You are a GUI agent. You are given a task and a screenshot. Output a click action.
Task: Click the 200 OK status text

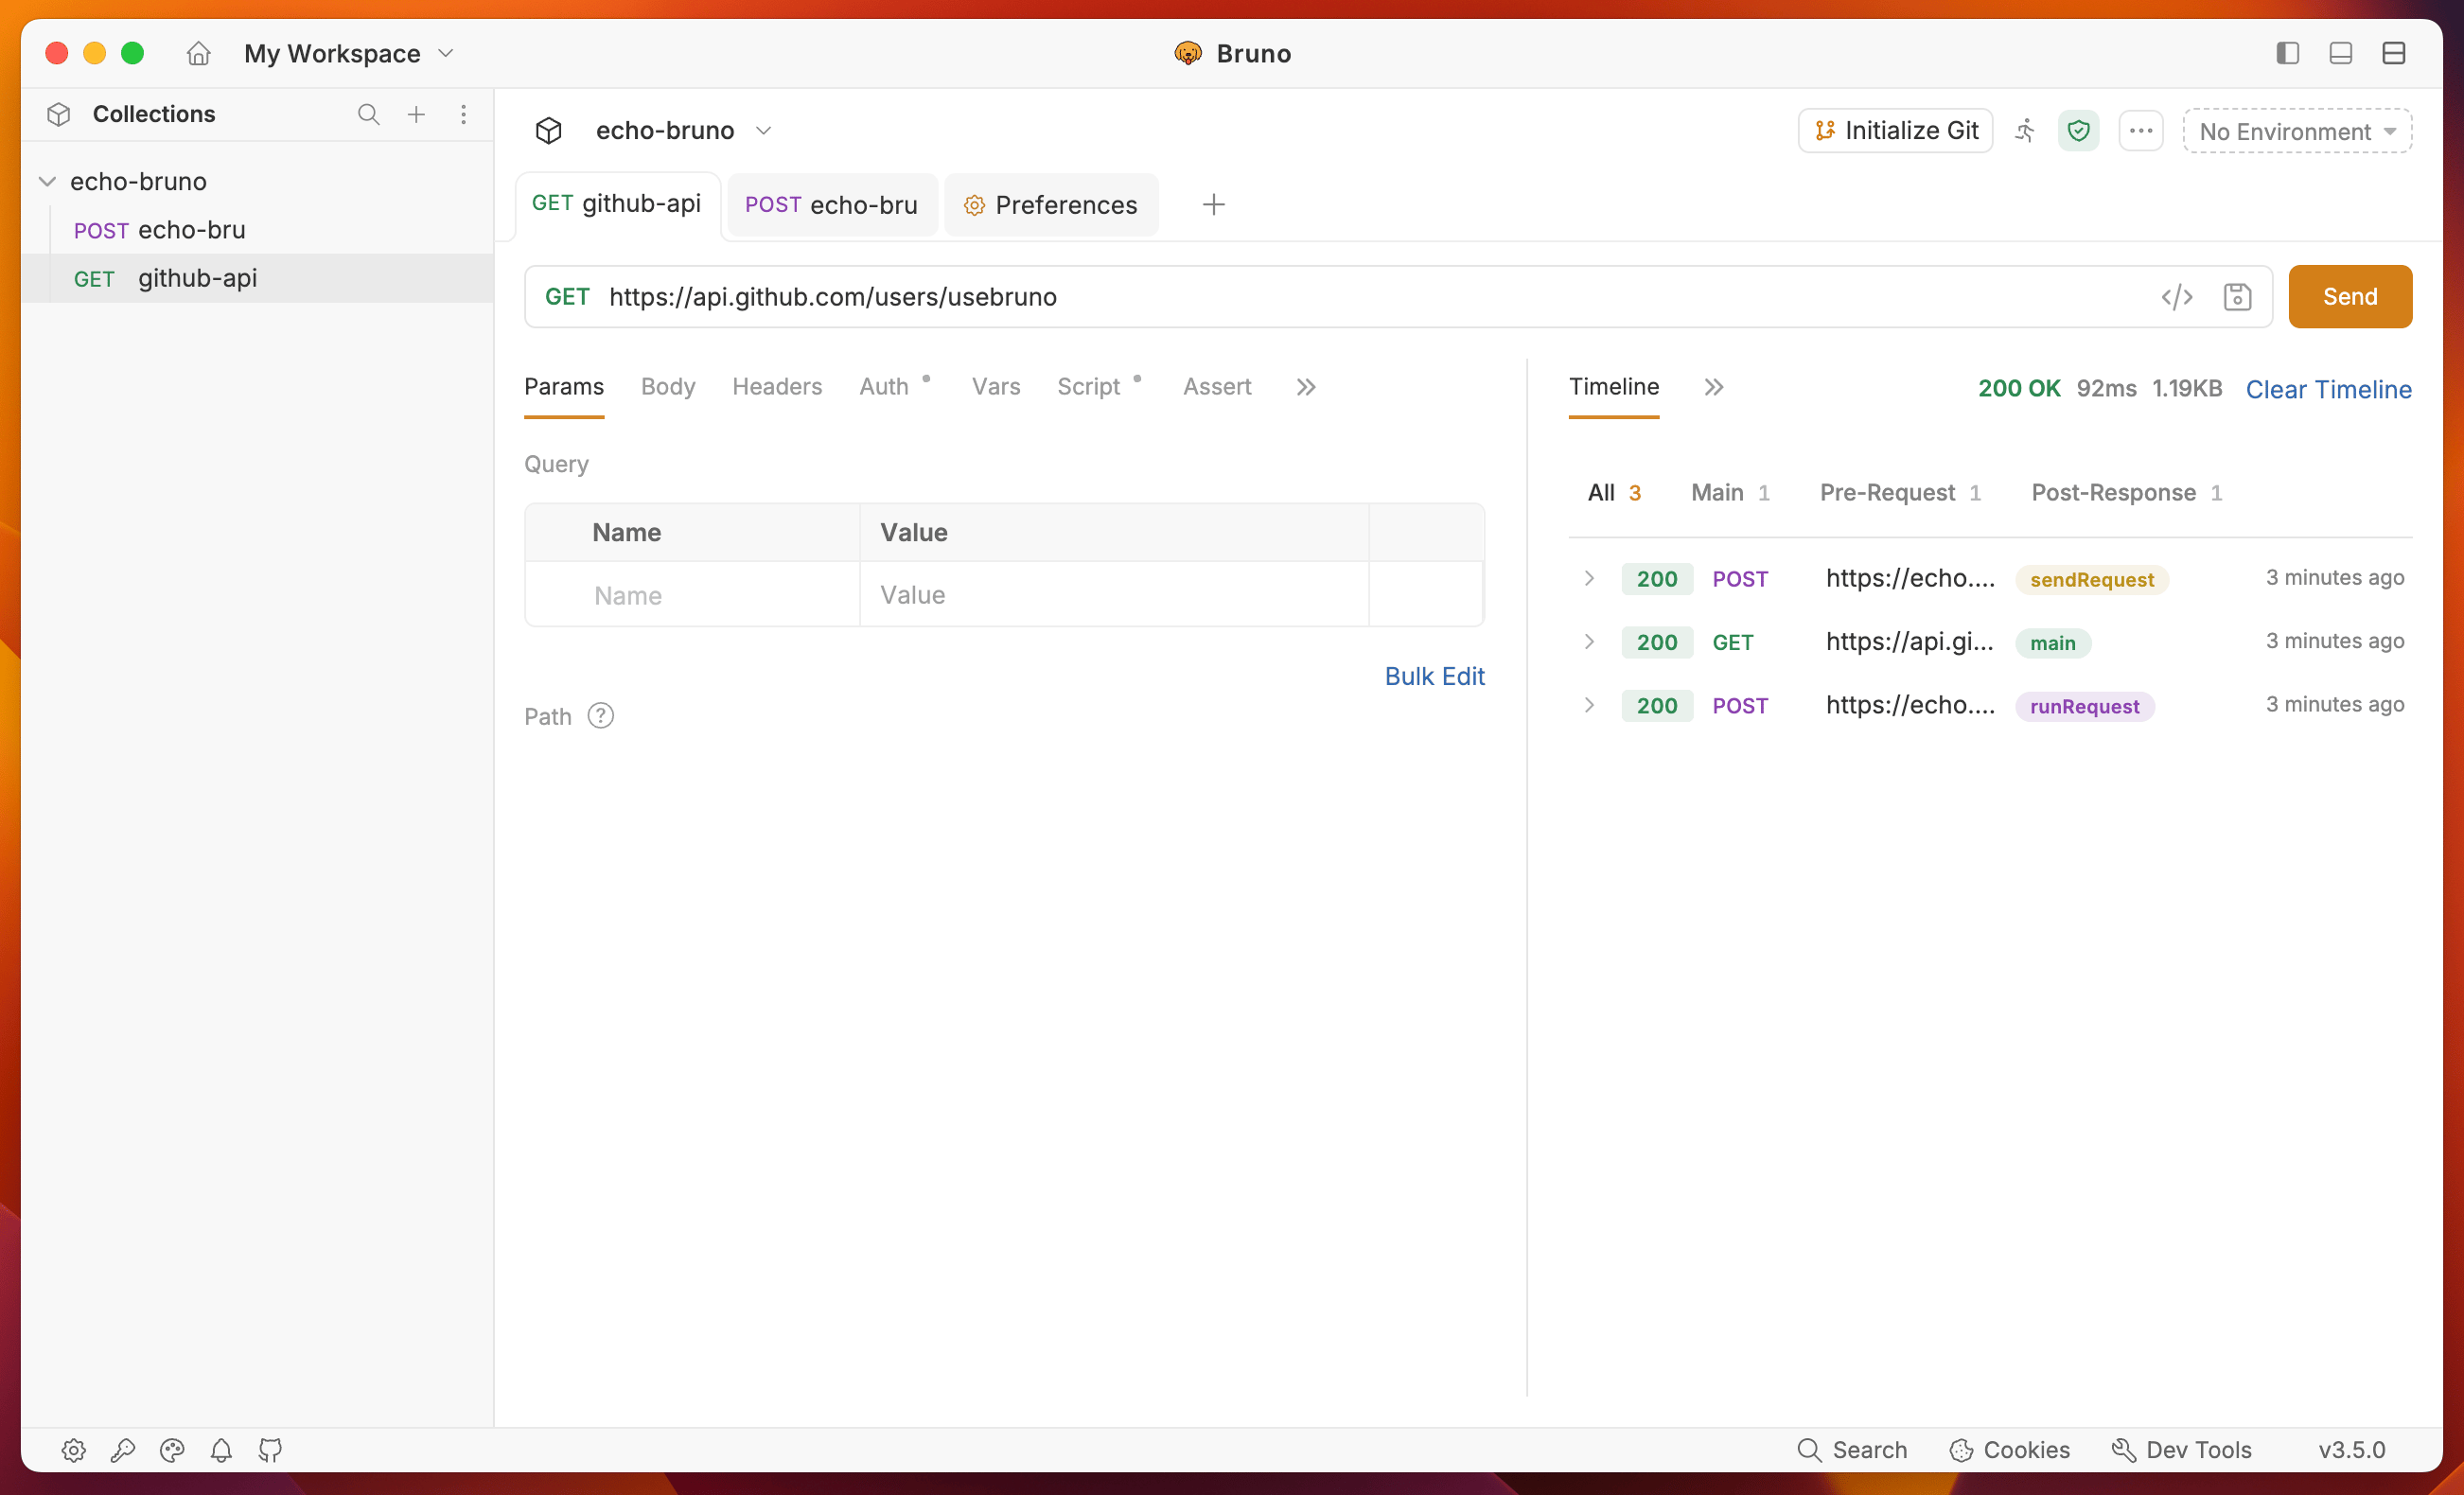tap(2019, 388)
